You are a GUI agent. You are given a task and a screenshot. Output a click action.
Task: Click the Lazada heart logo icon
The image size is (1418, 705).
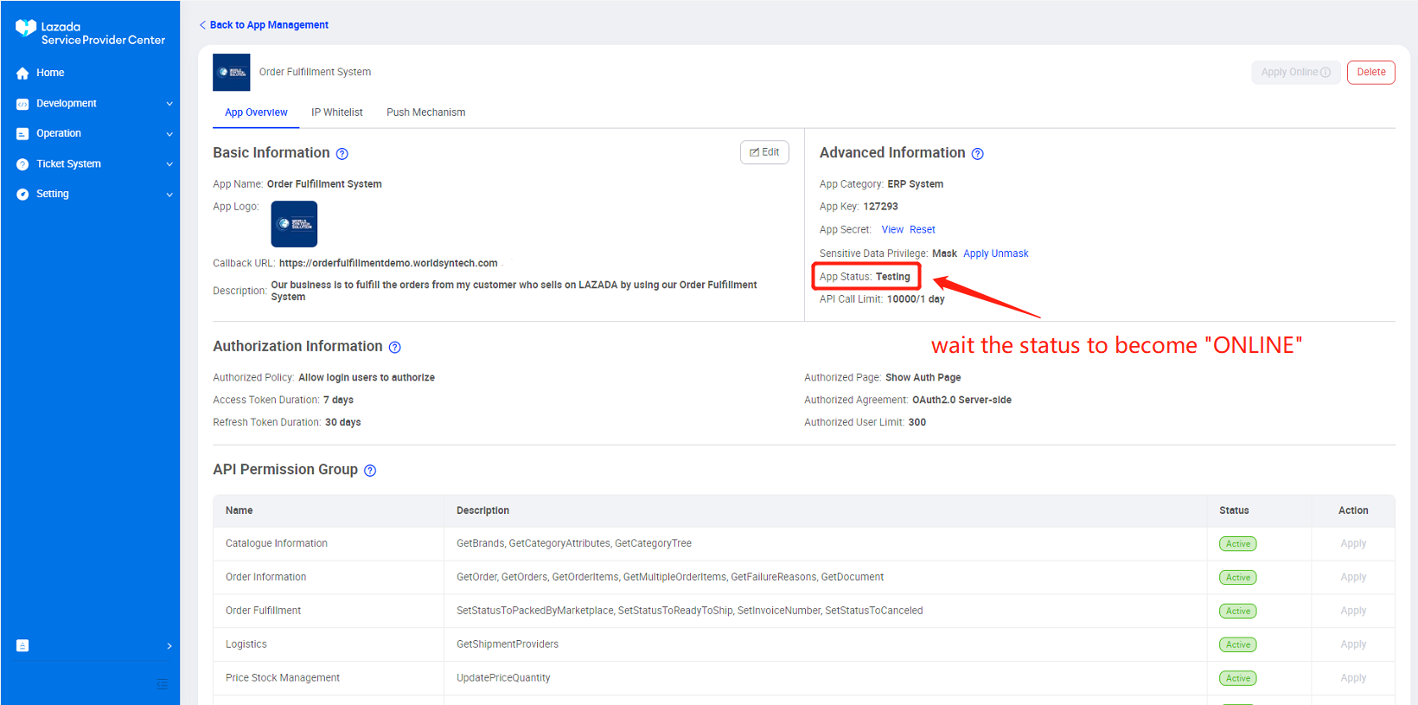[26, 29]
